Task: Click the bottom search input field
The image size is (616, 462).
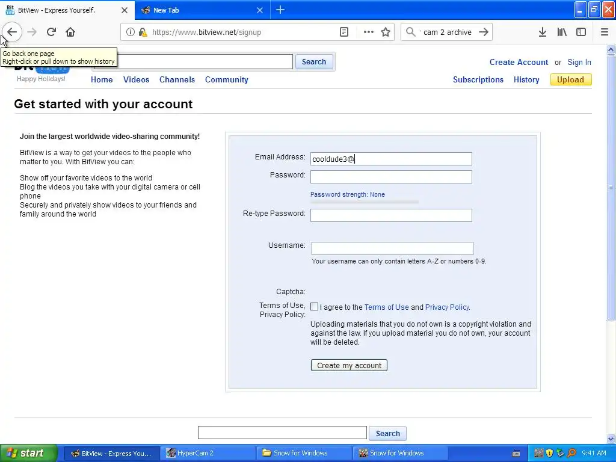Action: (x=282, y=433)
